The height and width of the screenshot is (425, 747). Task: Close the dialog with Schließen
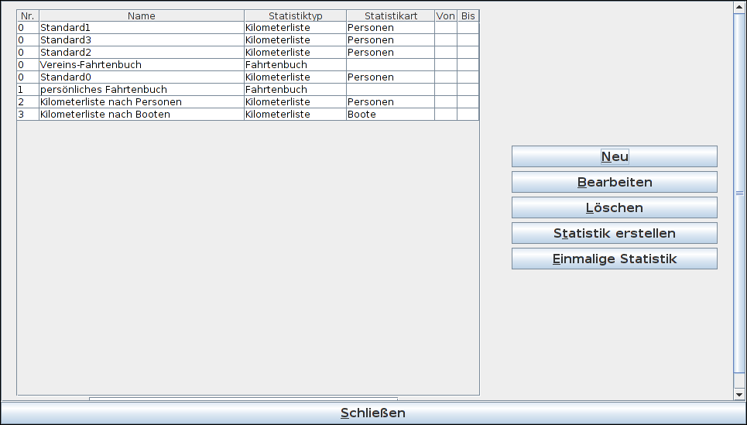click(x=372, y=413)
